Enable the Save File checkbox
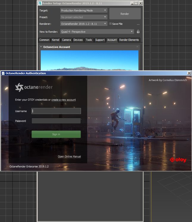192x222 pixels. [x=110, y=24]
